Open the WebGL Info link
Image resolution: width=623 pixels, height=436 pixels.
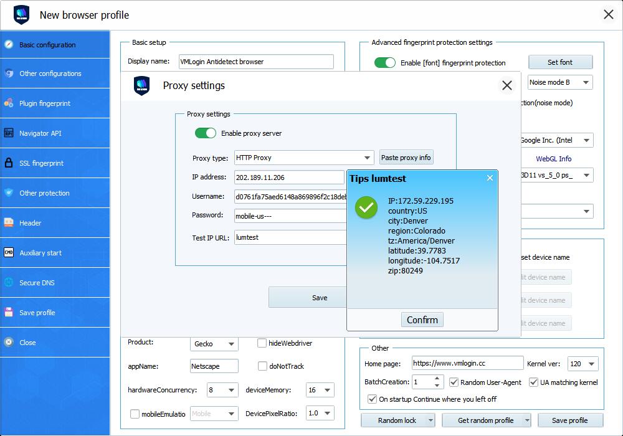(553, 159)
